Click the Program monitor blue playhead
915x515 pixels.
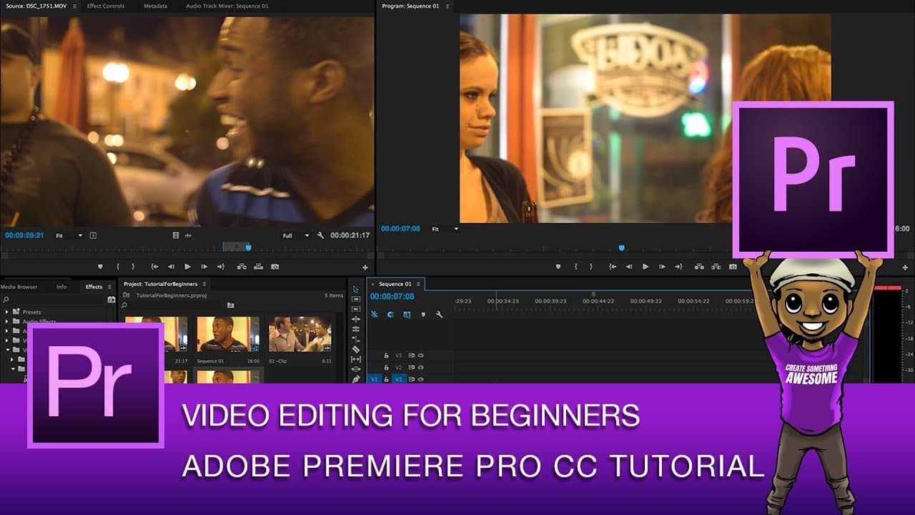(621, 247)
